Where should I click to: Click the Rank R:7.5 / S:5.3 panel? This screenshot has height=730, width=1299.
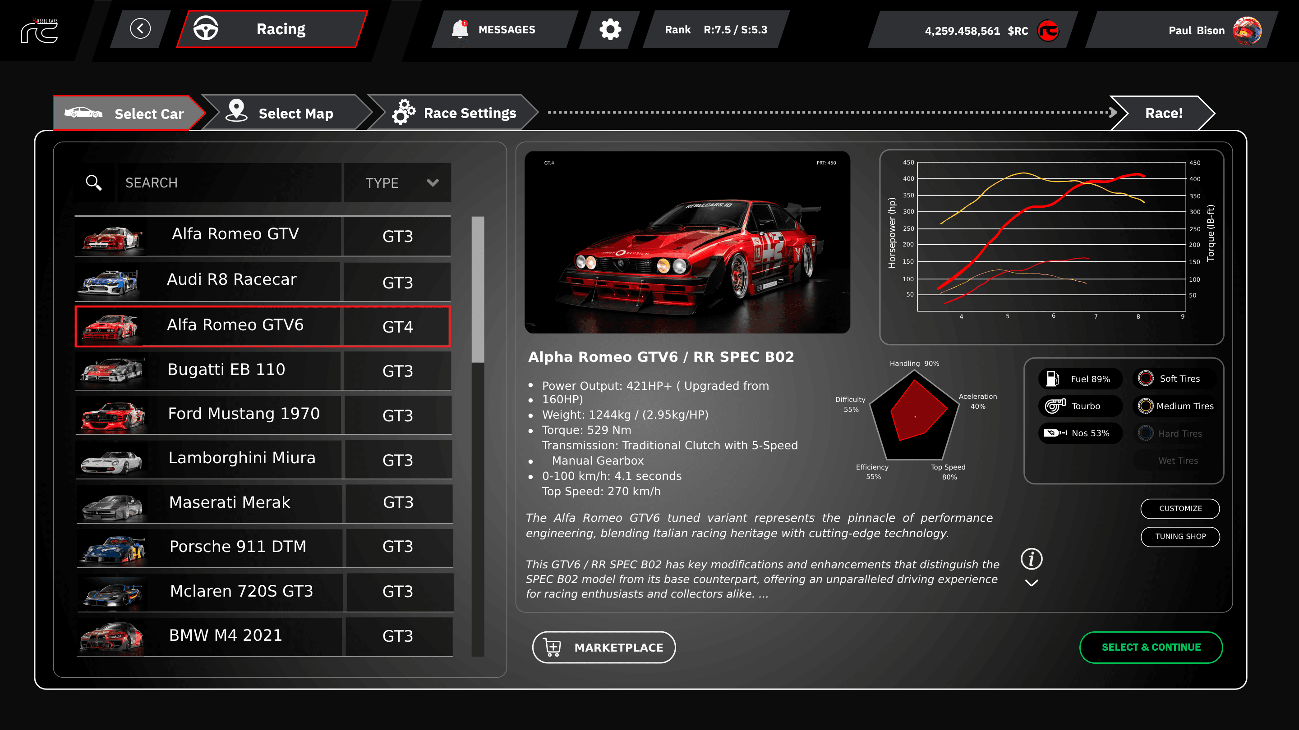(x=716, y=29)
